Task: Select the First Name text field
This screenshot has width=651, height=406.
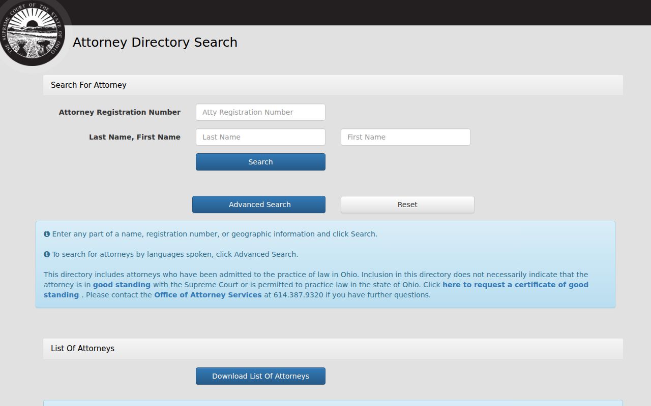Action: pyautogui.click(x=405, y=137)
